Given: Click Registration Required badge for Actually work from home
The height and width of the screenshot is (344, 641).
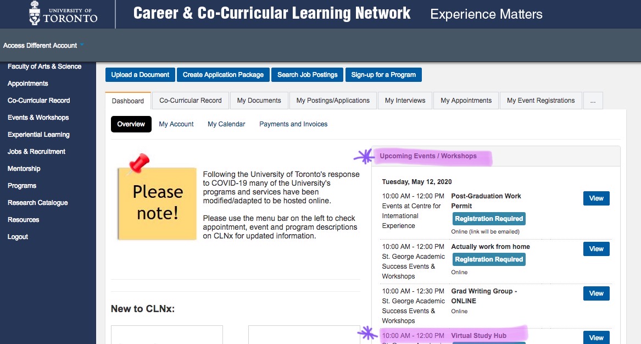Looking at the screenshot, I should (x=489, y=259).
